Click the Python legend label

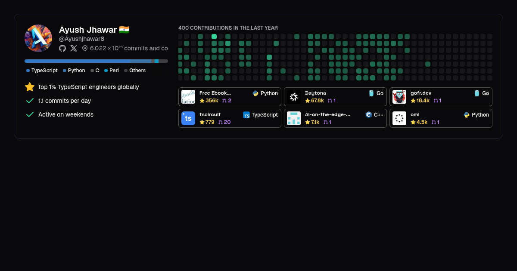coord(77,71)
